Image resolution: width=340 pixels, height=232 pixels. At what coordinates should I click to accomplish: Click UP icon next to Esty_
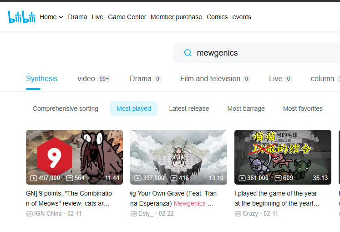pos(133,214)
